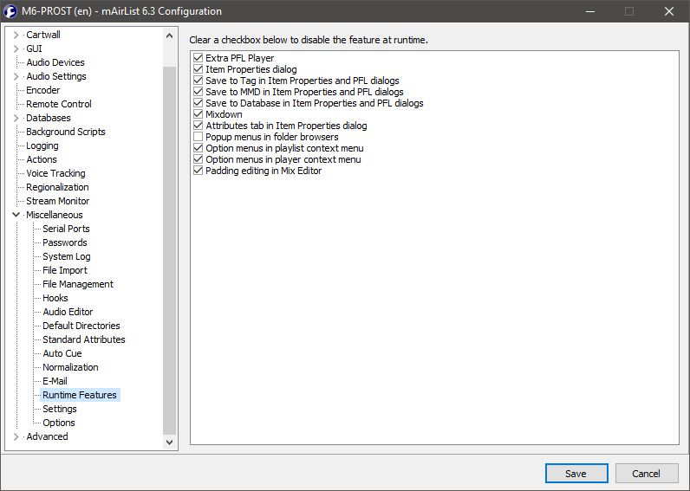Screen dimensions: 690x491
Task: Expand the Cartwall tree node
Action: click(x=16, y=35)
